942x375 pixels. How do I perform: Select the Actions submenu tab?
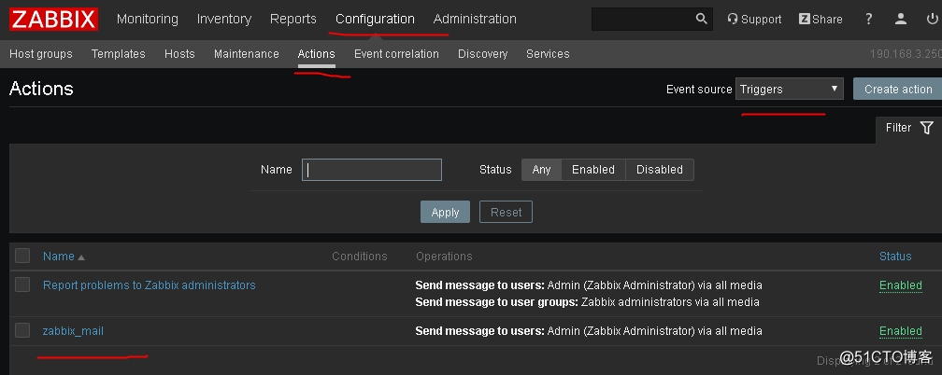coord(317,54)
